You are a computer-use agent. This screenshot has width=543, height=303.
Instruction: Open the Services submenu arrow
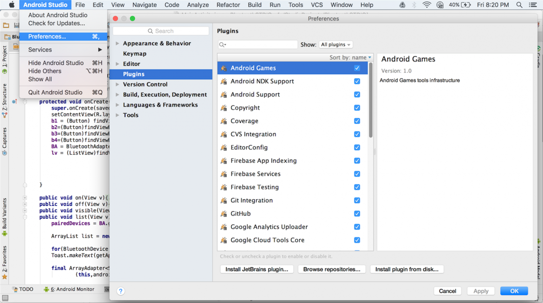[x=100, y=50]
